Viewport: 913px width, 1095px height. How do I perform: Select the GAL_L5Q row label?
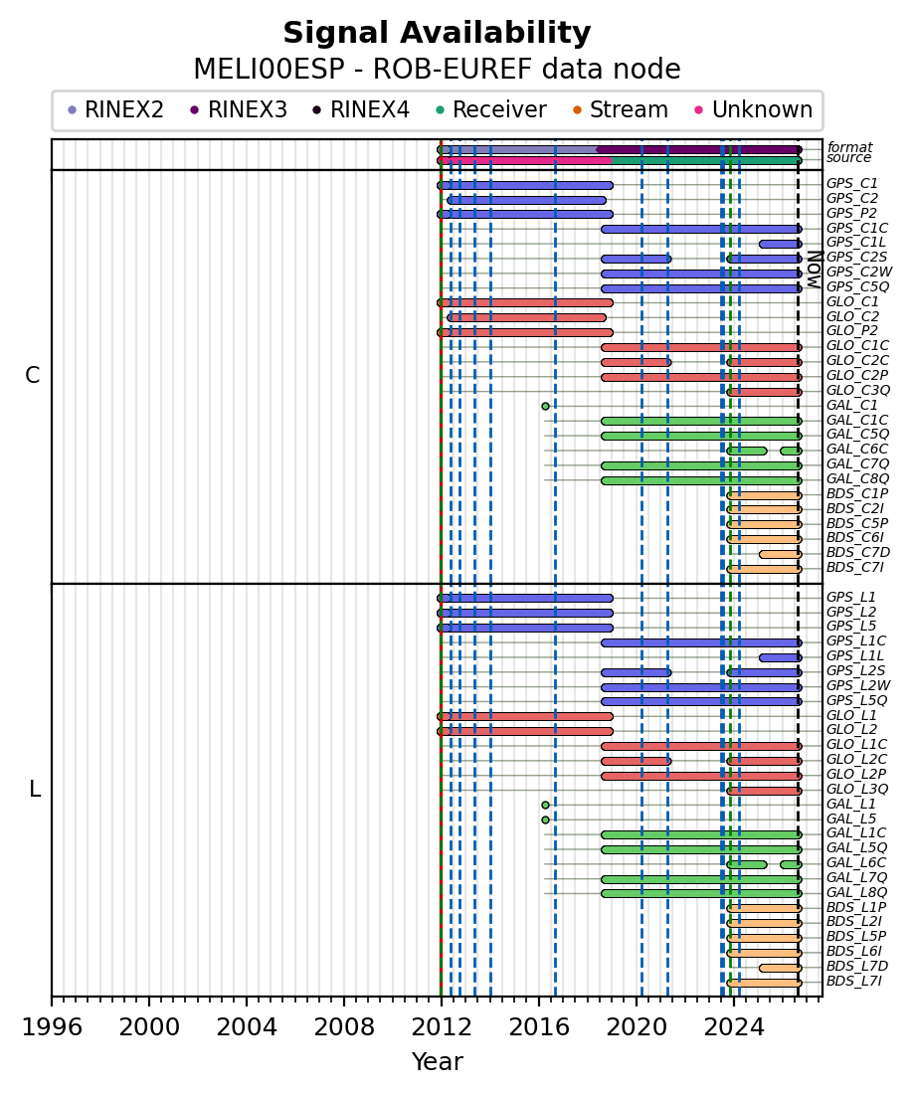[856, 847]
